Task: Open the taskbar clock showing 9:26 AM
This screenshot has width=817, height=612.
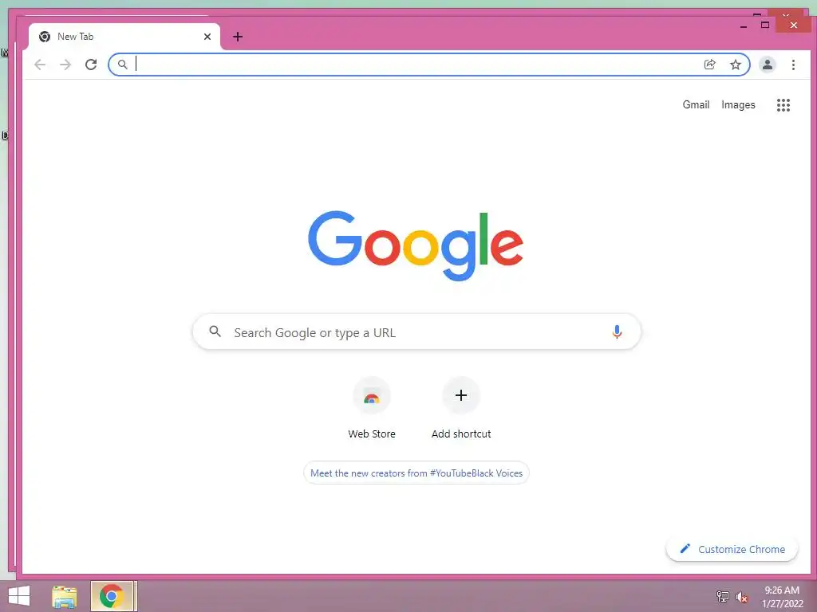Action: 782,597
